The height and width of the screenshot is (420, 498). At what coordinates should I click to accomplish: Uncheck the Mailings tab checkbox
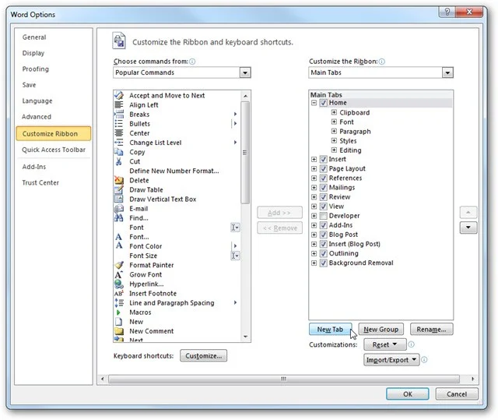pyautogui.click(x=324, y=188)
